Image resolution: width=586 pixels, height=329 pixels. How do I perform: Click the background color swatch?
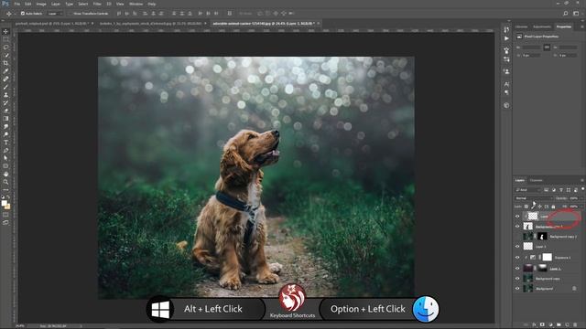pyautogui.click(x=7, y=207)
